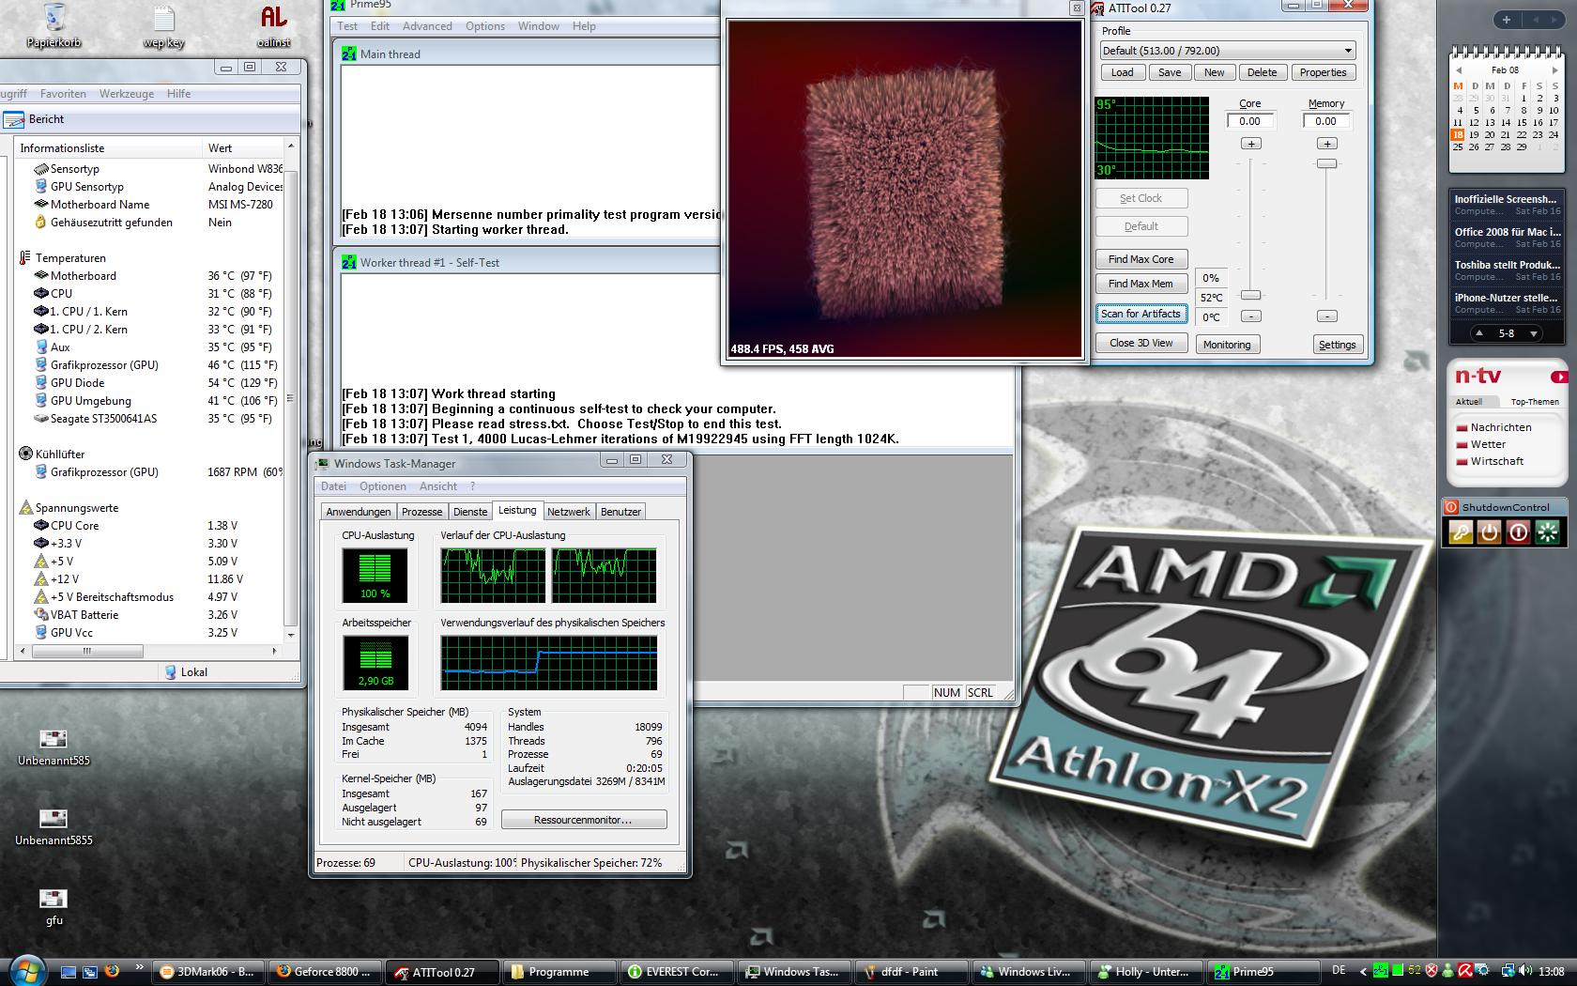This screenshot has height=986, width=1577.
Task: Open the Papierkorb recycle bin icon
Action: (x=54, y=24)
